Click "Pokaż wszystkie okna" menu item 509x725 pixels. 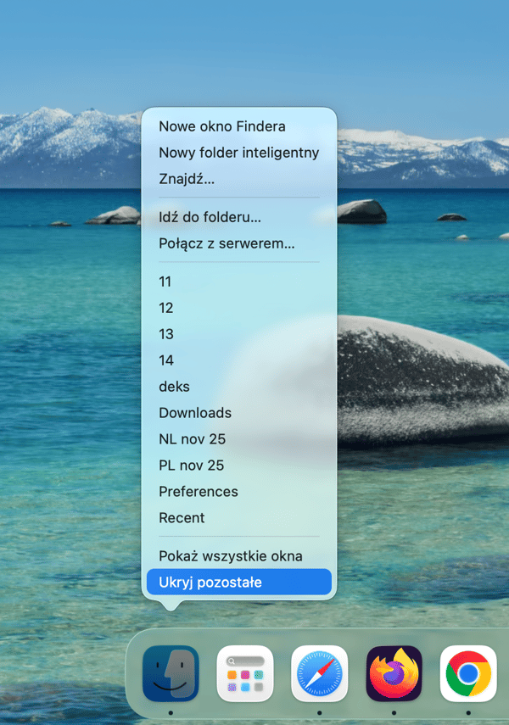230,556
